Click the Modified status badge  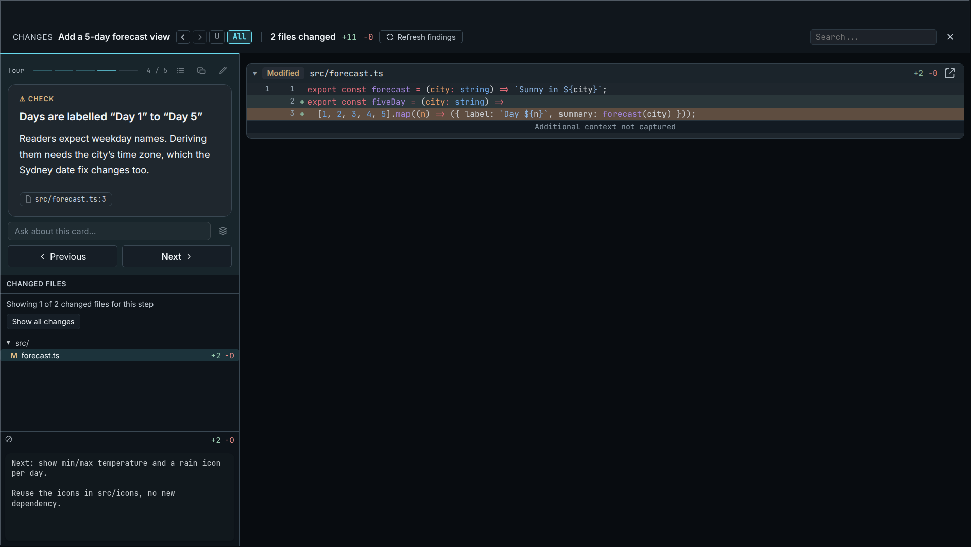[x=283, y=73]
